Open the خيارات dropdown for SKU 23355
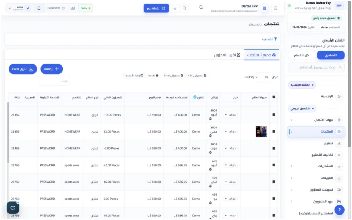The height and width of the screenshot is (220, 352). point(230,131)
